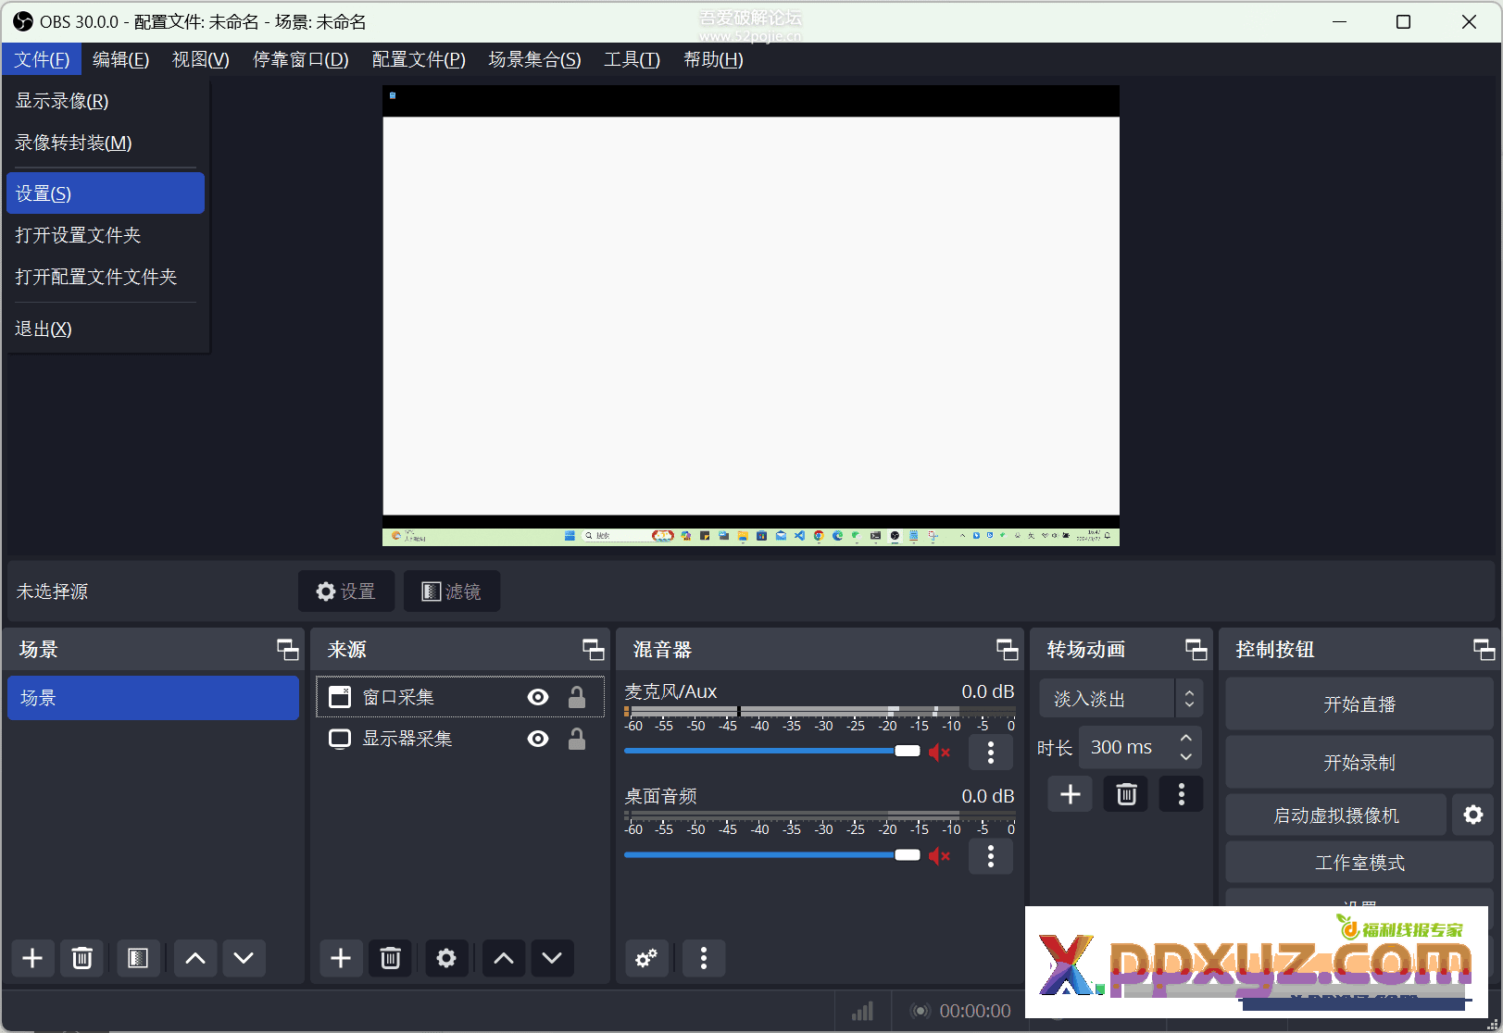Click the preview canvas area
Screen dimensions: 1503x1033
point(751,316)
